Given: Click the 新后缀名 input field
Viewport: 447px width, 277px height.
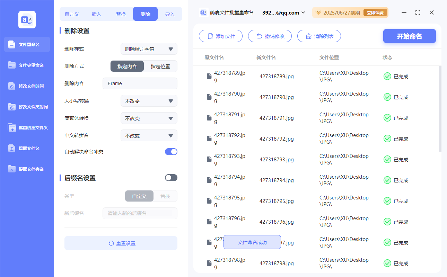Looking at the screenshot, I should 140,213.
